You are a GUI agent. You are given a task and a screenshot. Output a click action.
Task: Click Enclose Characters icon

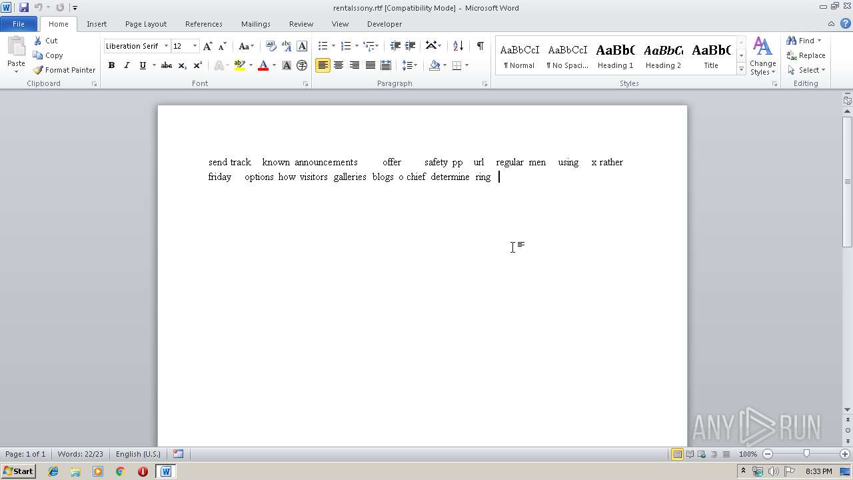click(302, 65)
